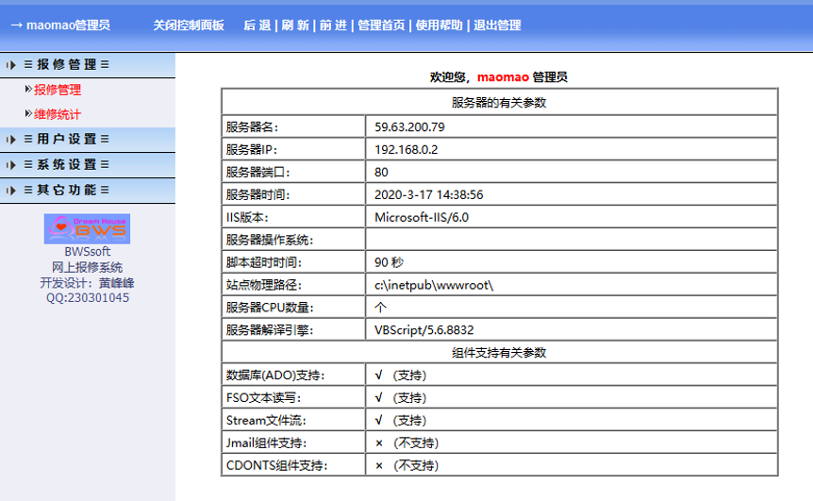
Task: Click the arrow icon beside 用户设置
Action: point(10,140)
